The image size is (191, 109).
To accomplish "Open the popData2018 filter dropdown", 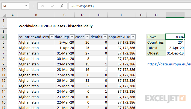I will 133,37.
